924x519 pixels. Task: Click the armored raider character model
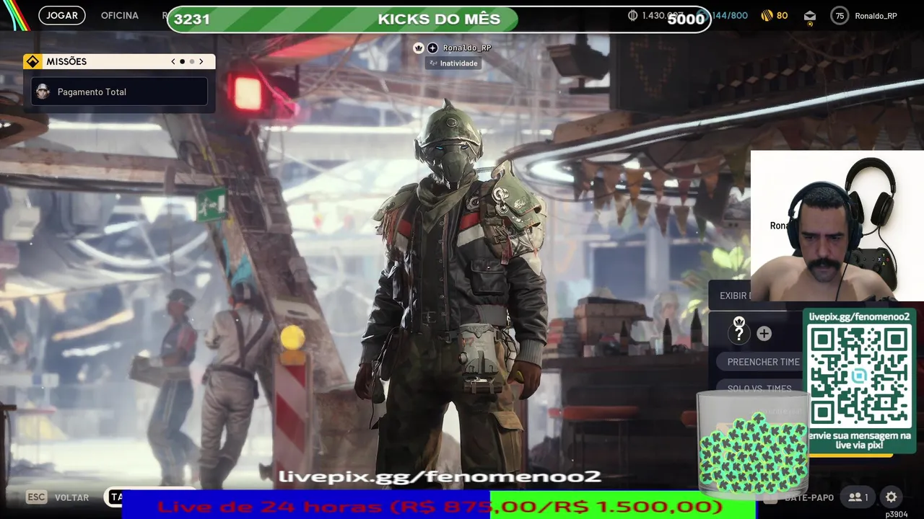tap(453, 288)
